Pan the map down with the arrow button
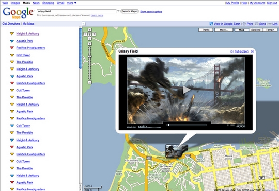 [x=90, y=38]
